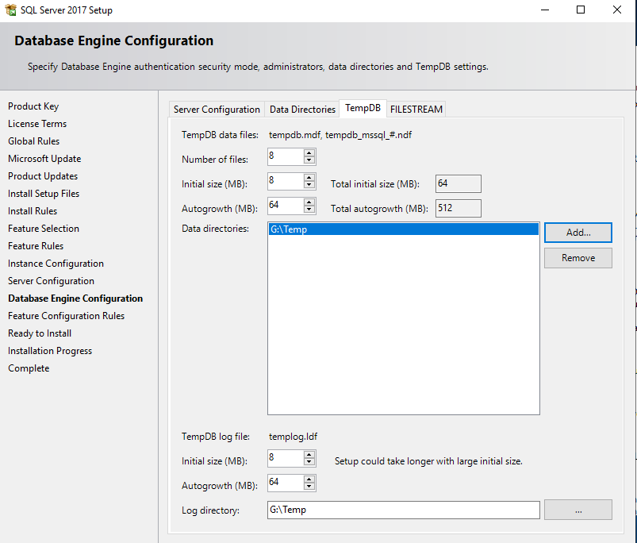Click the Total autogrowth field showing 512

coord(459,208)
